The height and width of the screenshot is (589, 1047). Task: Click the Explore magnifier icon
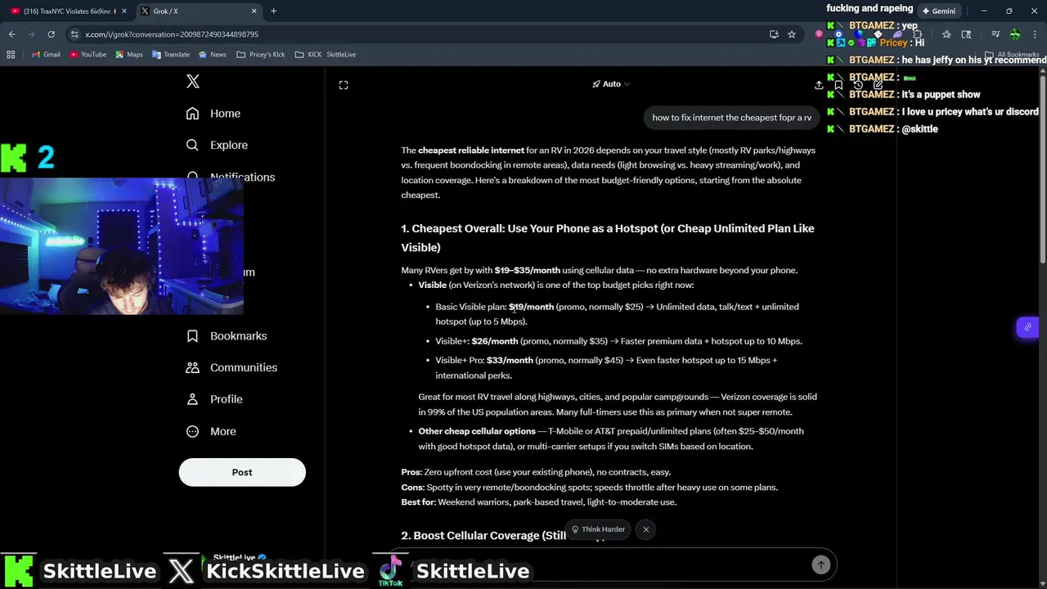[x=192, y=145]
